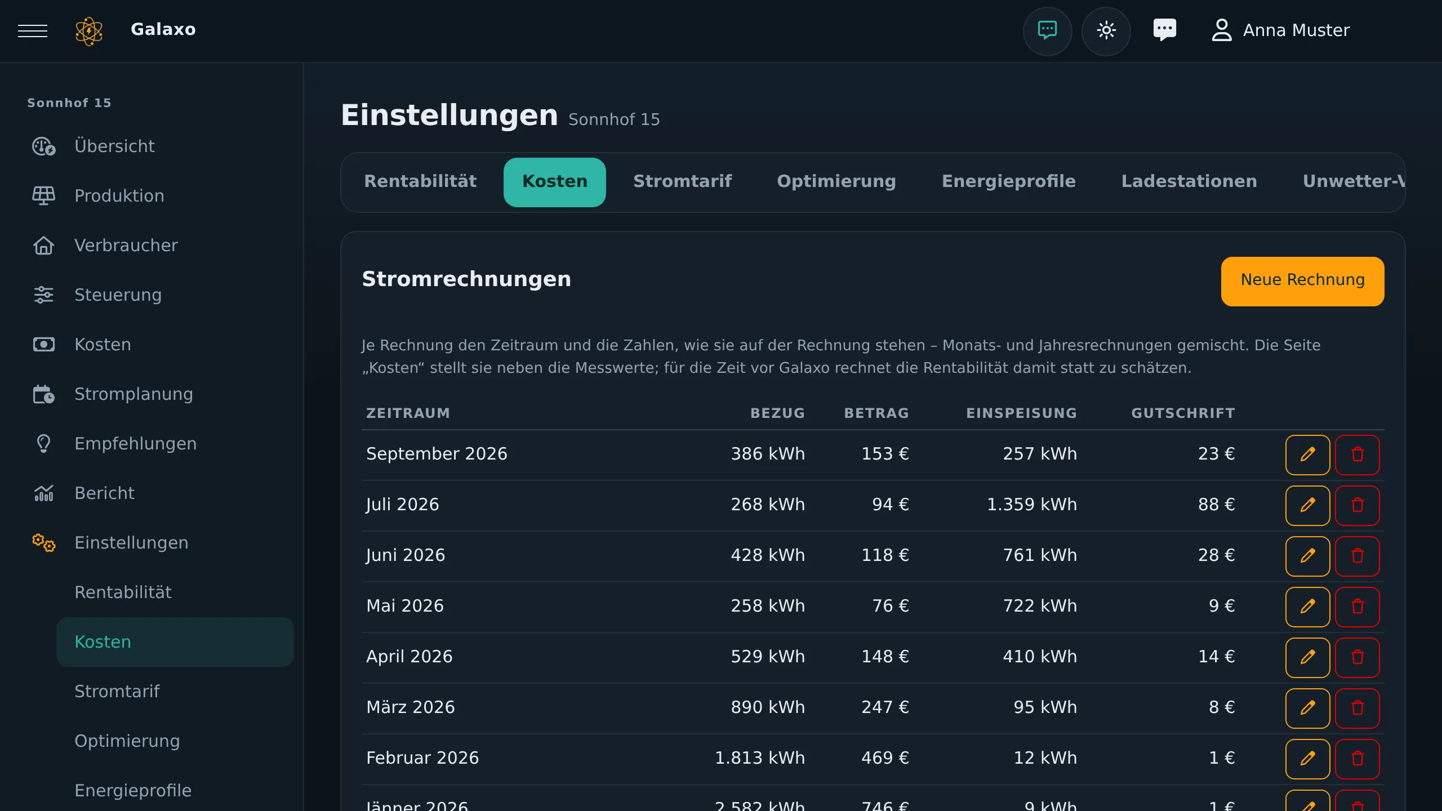Screen dimensions: 1442x811
Task: Edit the April 2026 invoice
Action: click(1307, 657)
